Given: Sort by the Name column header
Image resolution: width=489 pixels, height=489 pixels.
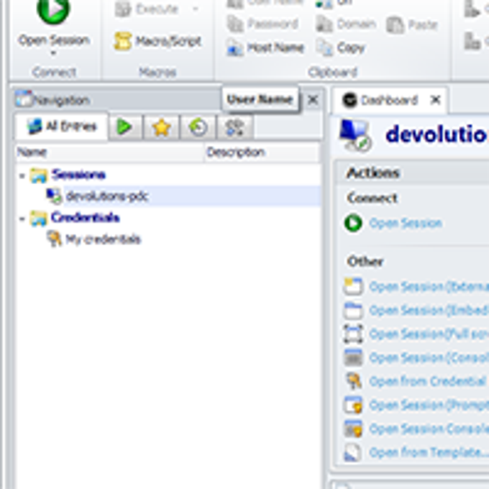Looking at the screenshot, I should pos(110,152).
